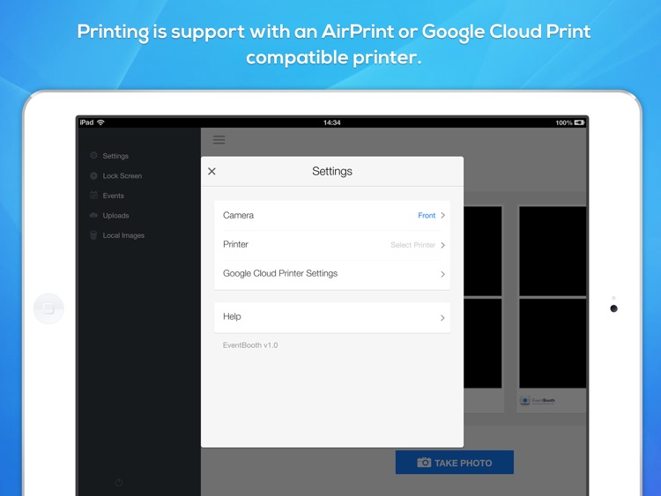Click the camera icon on Take Photo

[424, 463]
